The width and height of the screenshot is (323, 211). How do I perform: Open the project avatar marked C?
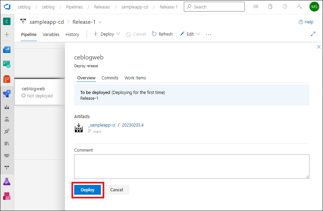tap(7, 21)
